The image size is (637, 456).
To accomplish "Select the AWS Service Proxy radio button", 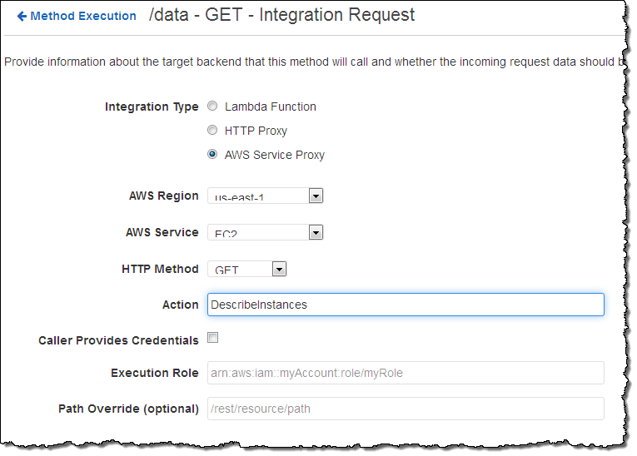I will 213,155.
